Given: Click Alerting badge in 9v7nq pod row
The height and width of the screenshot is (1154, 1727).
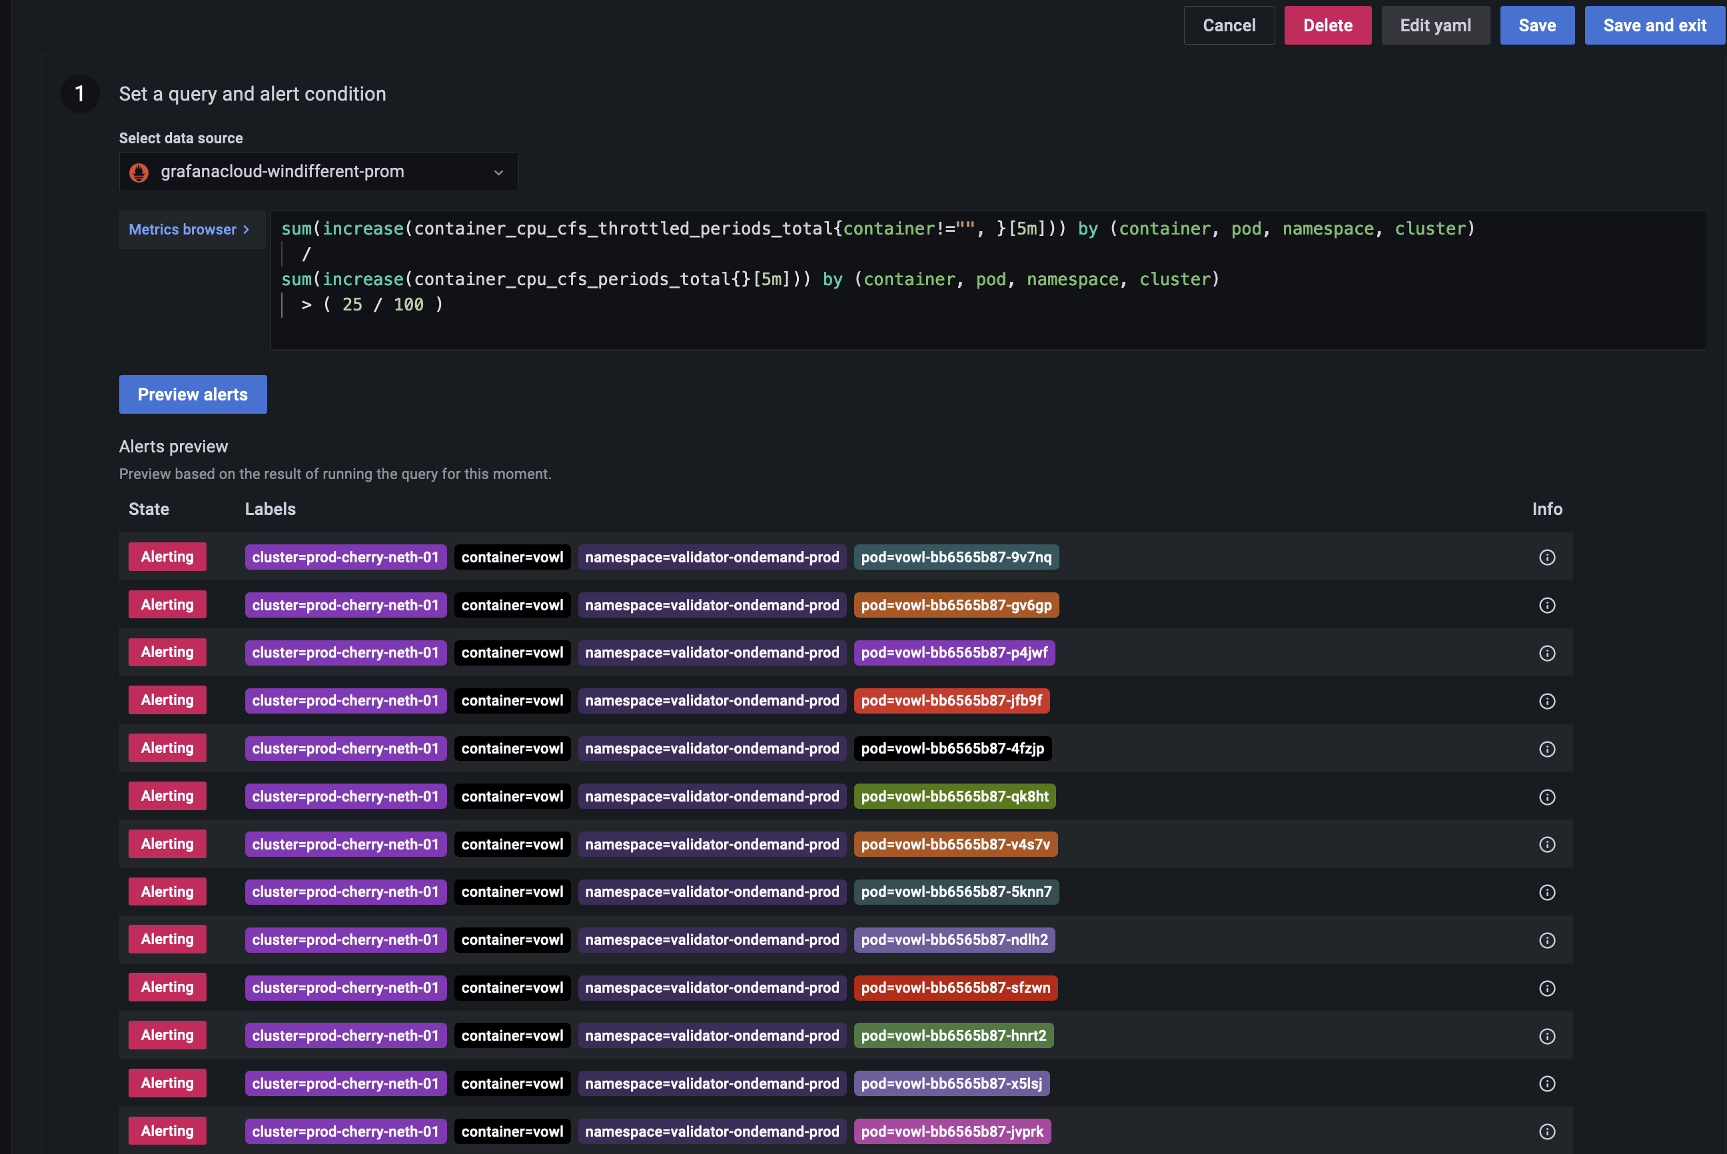Looking at the screenshot, I should tap(167, 557).
